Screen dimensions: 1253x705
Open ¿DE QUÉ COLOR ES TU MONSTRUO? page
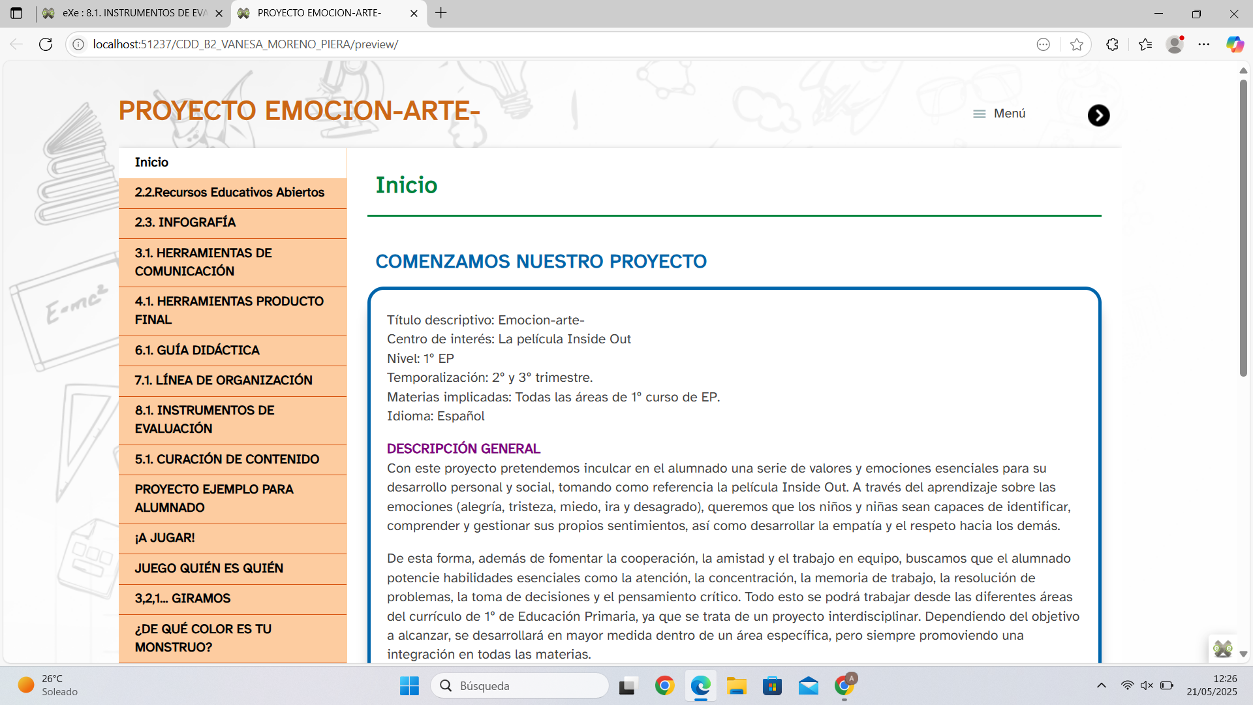tap(232, 638)
